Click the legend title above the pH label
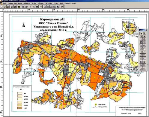Screen dimensions: 149x117 coord(22,87)
